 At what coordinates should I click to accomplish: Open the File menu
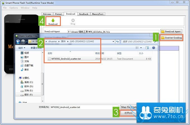[x=5, y=8]
